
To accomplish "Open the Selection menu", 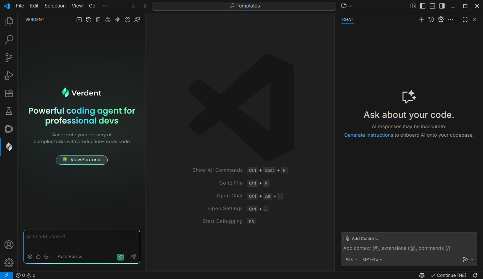I will pos(55,6).
